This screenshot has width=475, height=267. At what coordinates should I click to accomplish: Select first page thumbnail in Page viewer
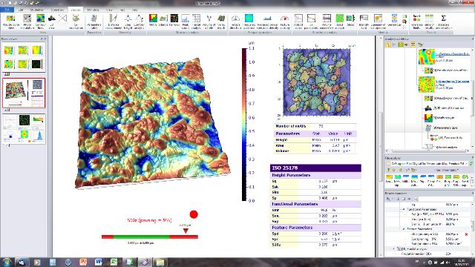coord(24,57)
